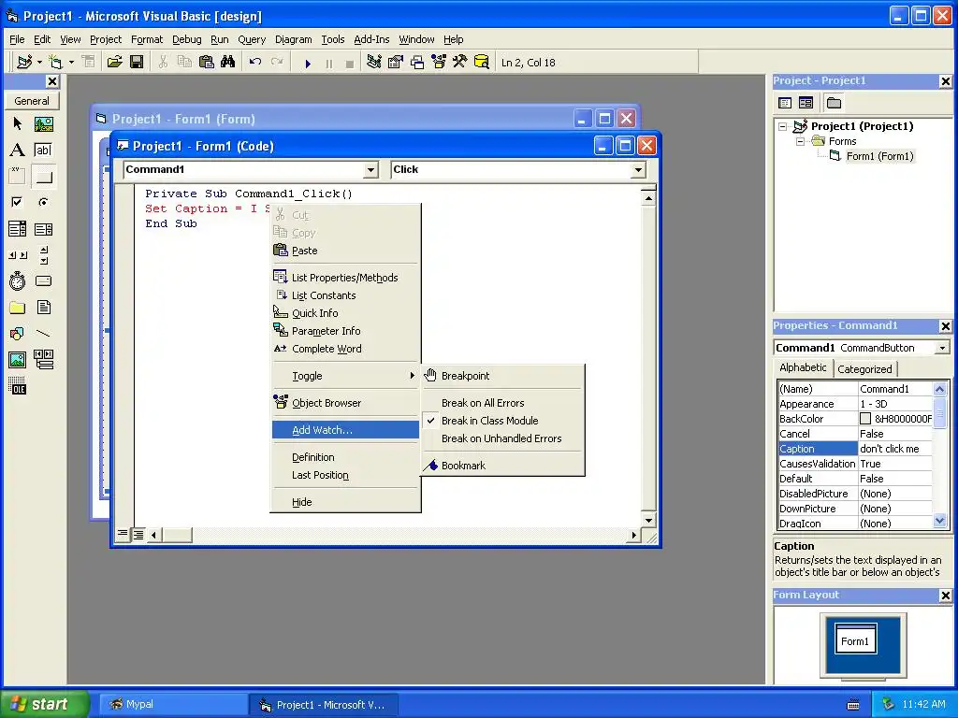Save the project with the floppy disk icon

(x=137, y=63)
